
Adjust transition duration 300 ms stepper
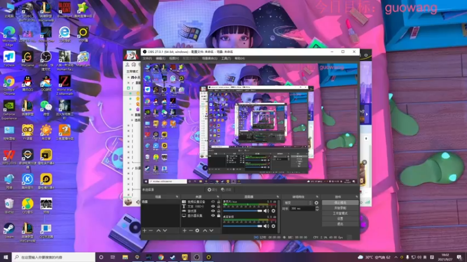coord(317,208)
